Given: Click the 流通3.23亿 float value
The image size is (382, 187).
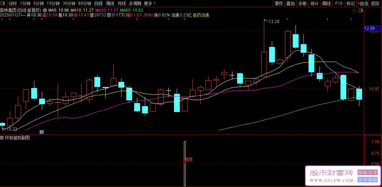Looking at the screenshot, I should pos(181,15).
